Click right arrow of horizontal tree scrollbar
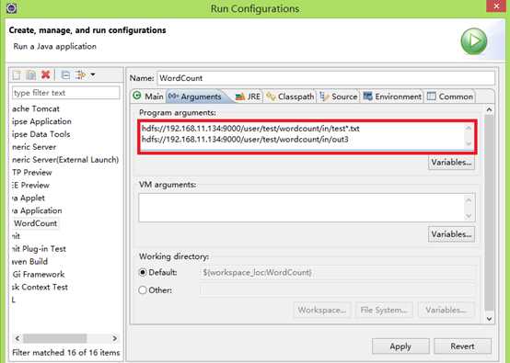Viewport: 510px width, 363px height. (114, 338)
